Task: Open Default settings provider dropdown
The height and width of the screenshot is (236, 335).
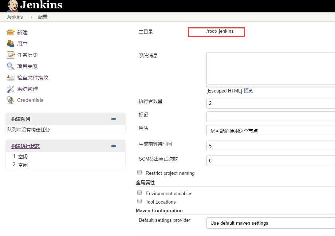Action: coord(271,223)
